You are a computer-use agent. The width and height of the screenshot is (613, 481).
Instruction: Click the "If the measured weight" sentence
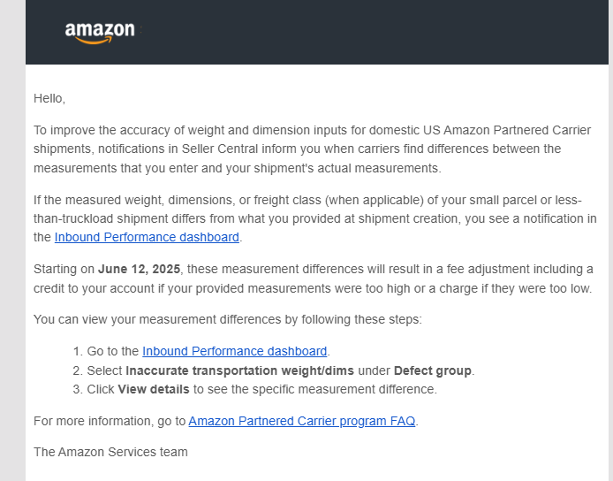(x=315, y=218)
